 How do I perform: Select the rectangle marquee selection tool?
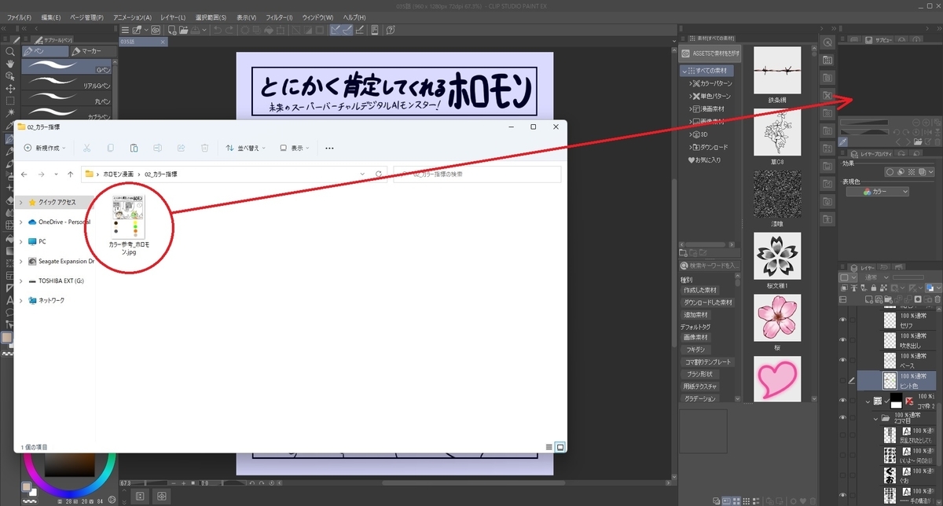click(9, 101)
